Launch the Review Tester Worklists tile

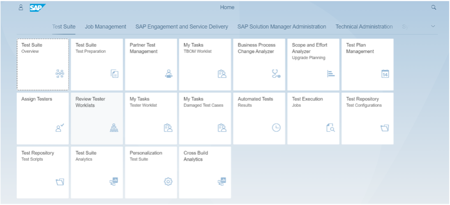point(97,118)
